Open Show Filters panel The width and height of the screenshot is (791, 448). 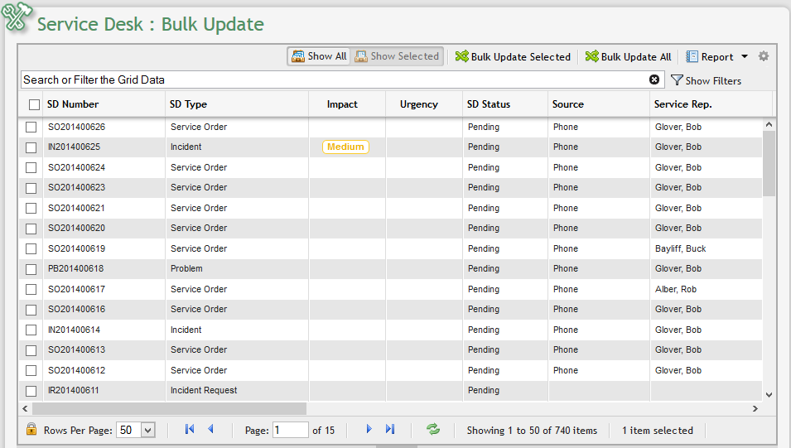click(x=706, y=80)
